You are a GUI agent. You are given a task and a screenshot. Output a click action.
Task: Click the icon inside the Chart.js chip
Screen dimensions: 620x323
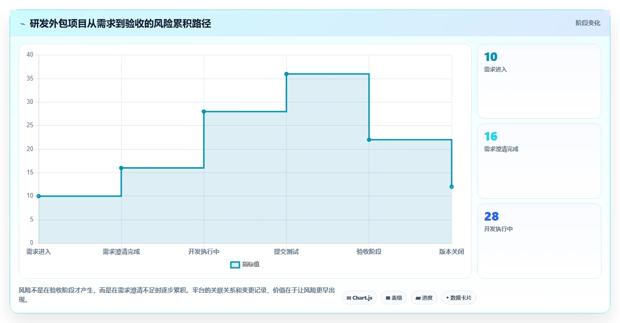349,298
